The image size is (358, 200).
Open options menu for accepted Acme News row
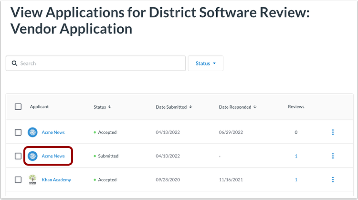tap(333, 132)
